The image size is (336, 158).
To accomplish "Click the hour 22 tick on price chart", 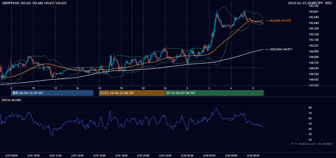I will (x=165, y=88).
